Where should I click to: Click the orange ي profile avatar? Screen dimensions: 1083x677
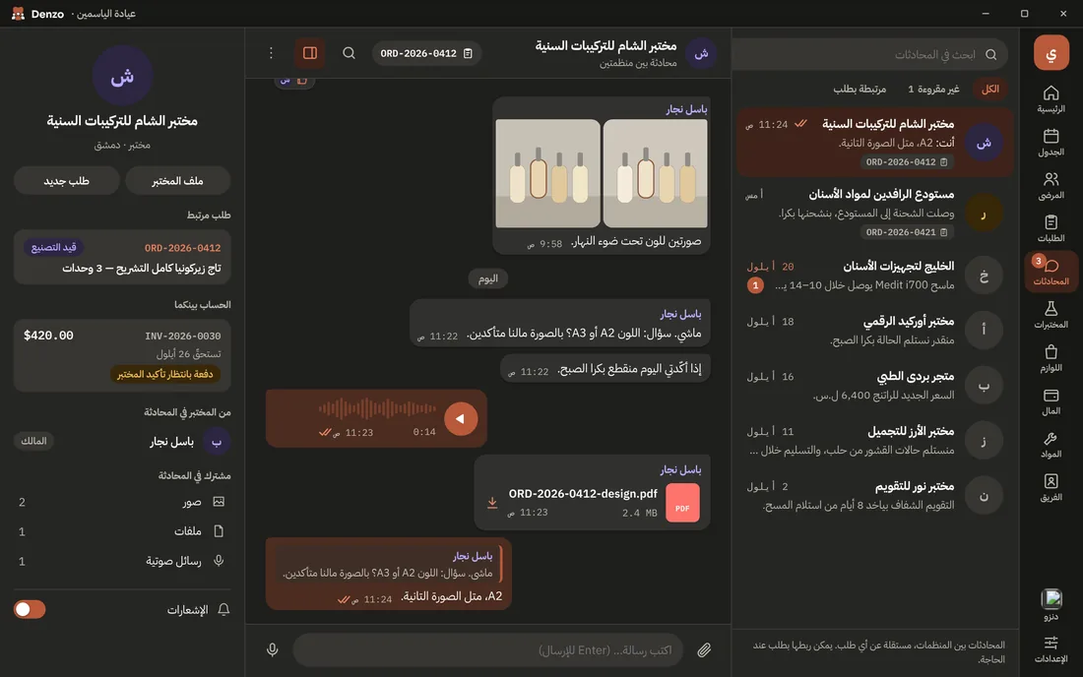point(1051,52)
